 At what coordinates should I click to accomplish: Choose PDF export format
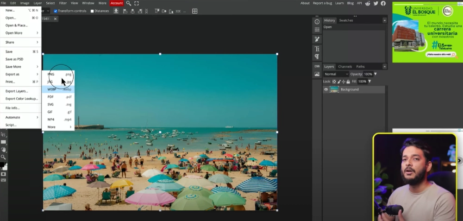click(x=58, y=97)
